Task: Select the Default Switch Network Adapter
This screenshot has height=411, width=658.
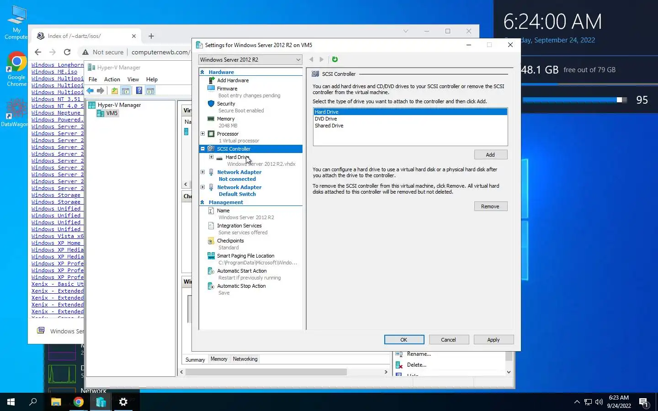Action: coord(239,190)
